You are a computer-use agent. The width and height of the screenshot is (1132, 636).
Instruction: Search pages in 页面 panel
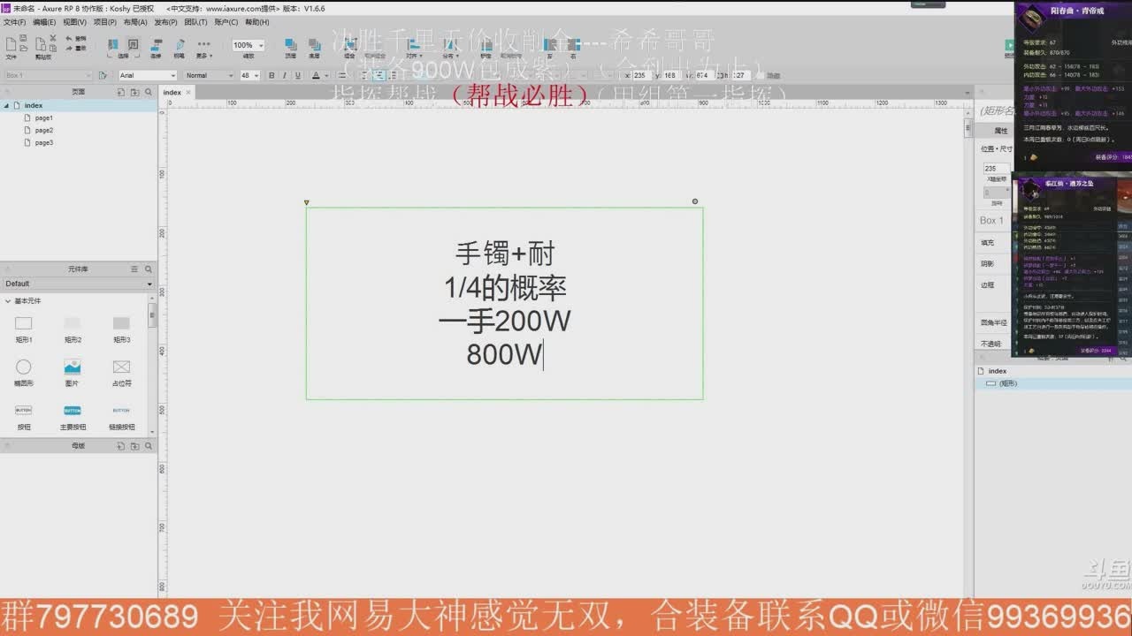(149, 92)
